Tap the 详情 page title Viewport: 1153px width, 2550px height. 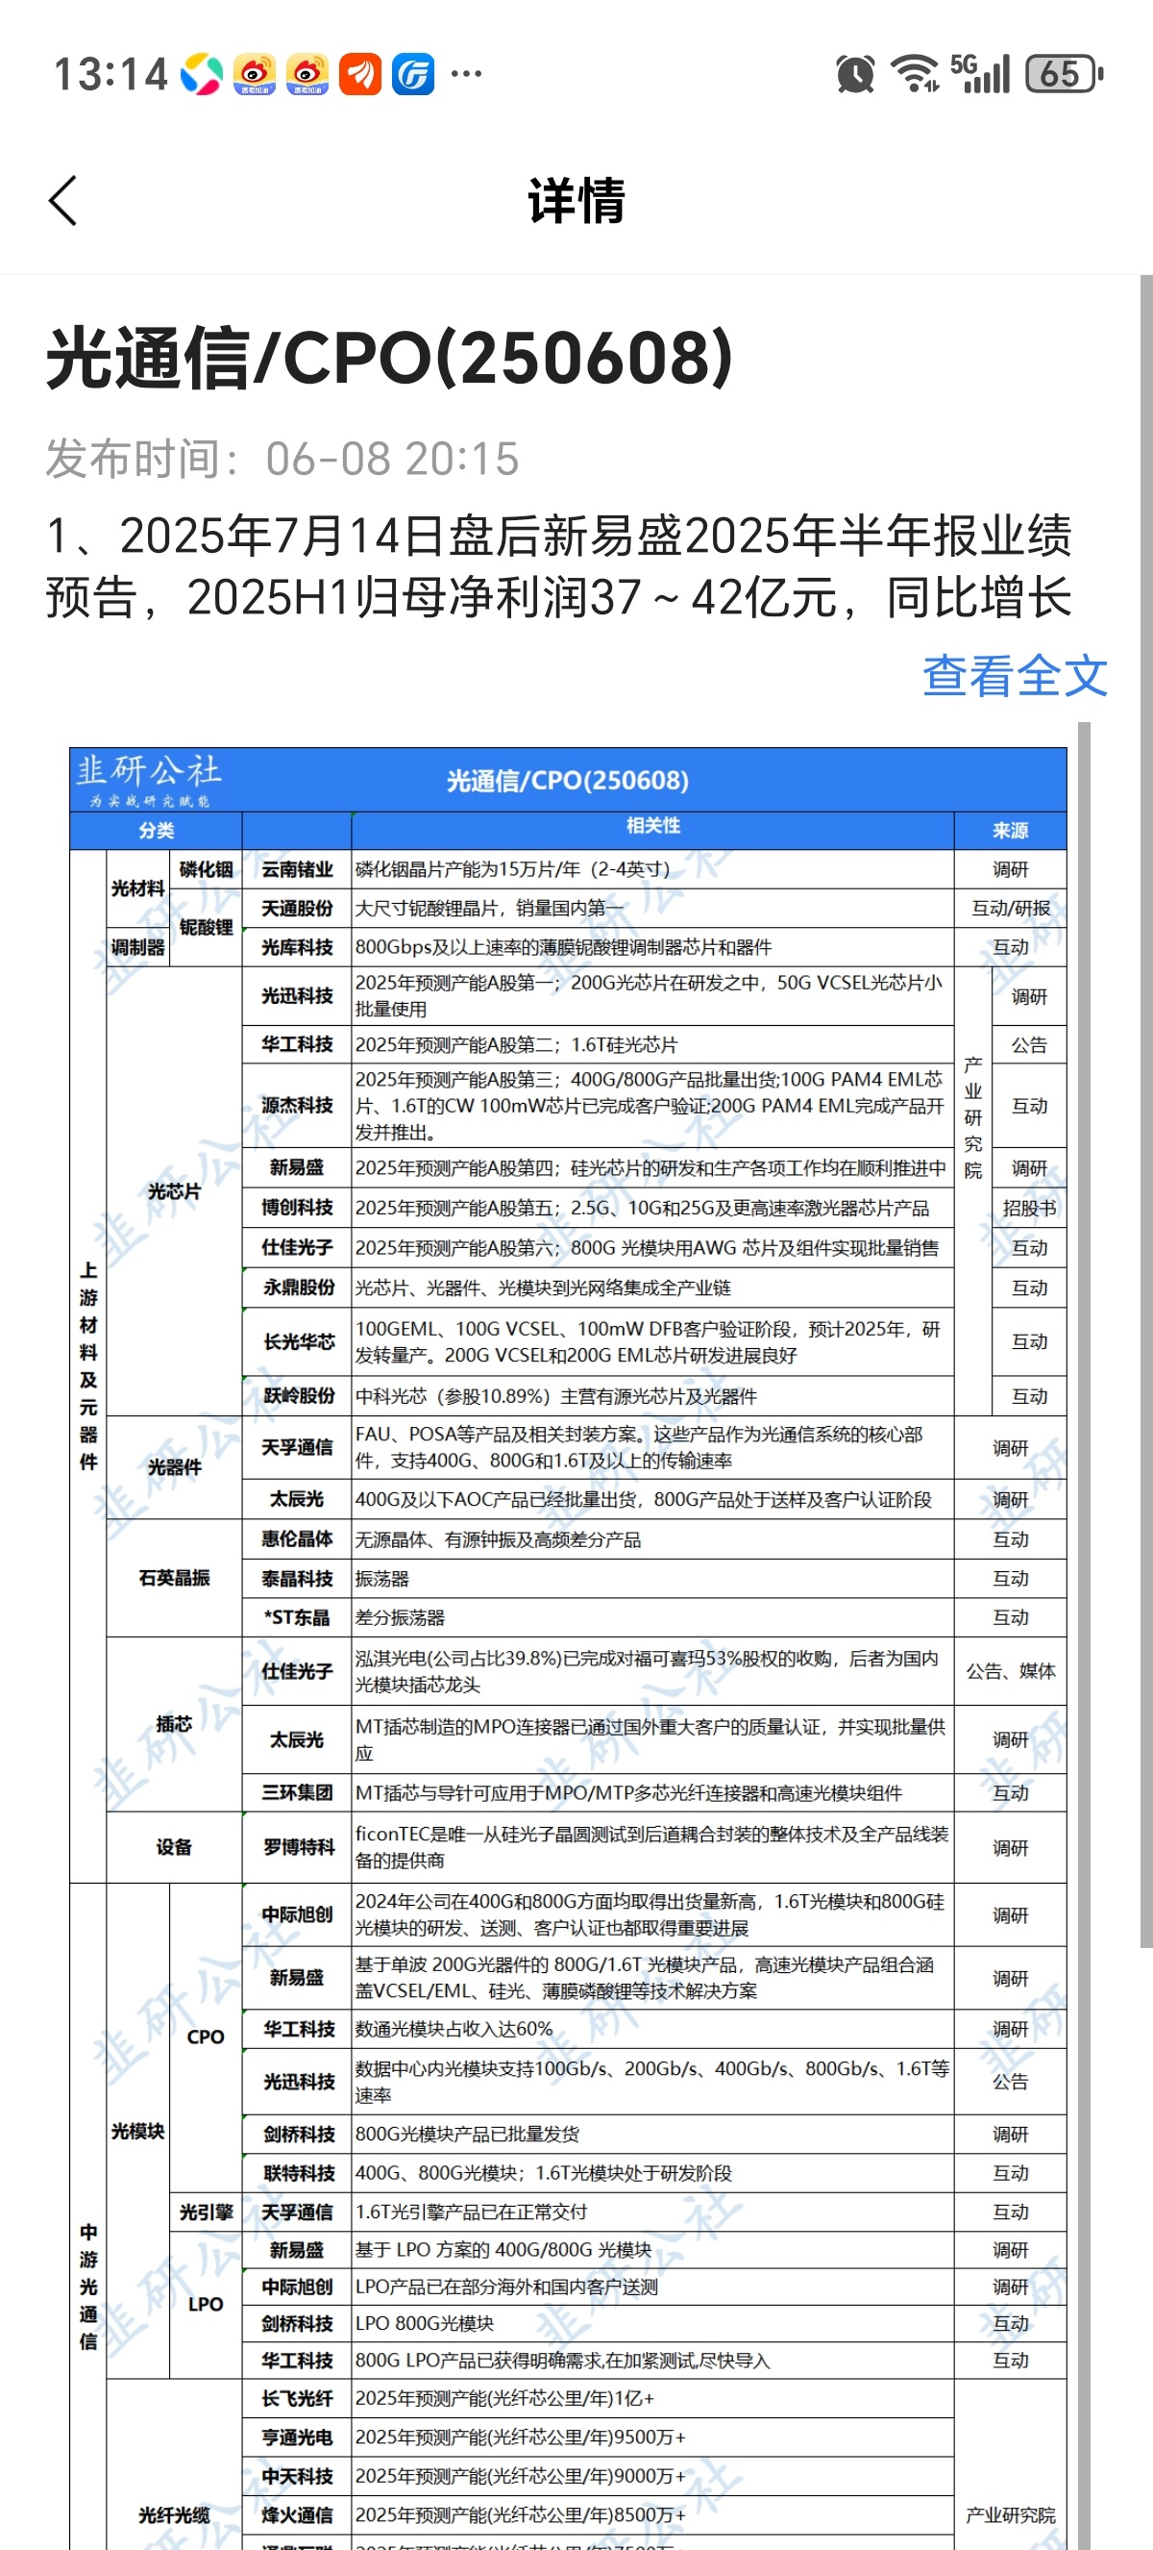click(x=576, y=201)
